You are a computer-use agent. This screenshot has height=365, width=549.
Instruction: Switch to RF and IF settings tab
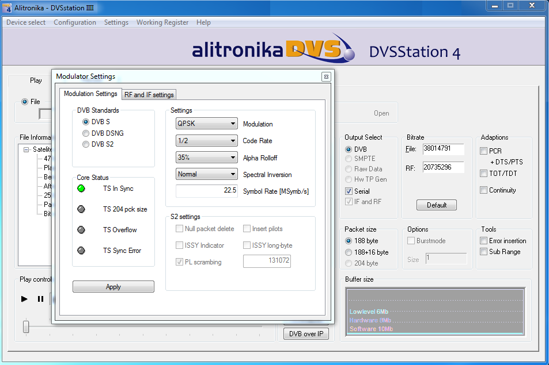149,95
